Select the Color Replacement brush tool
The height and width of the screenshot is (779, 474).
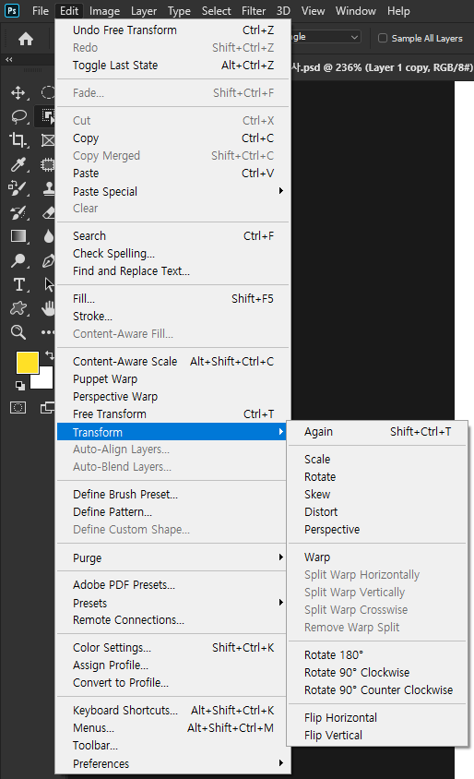18,188
